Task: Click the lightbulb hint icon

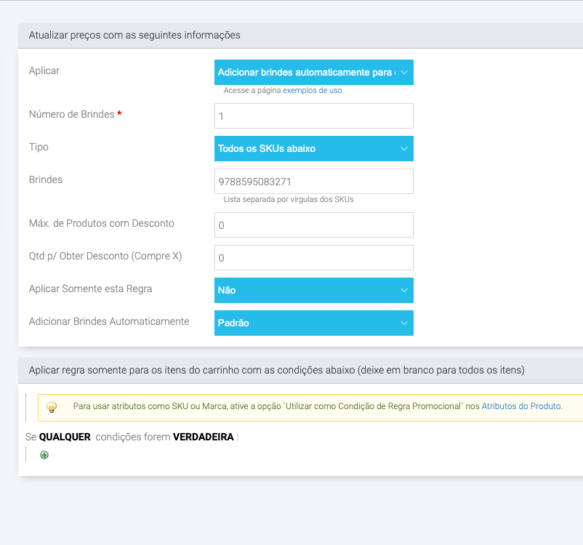Action: 52,407
